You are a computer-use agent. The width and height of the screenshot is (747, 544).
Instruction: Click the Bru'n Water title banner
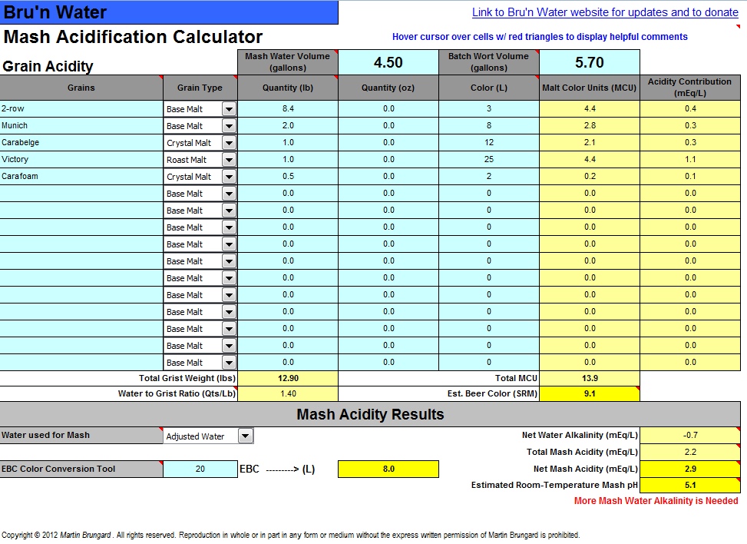point(169,12)
